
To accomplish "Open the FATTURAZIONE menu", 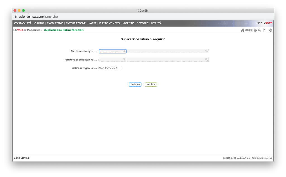I will click(76, 23).
